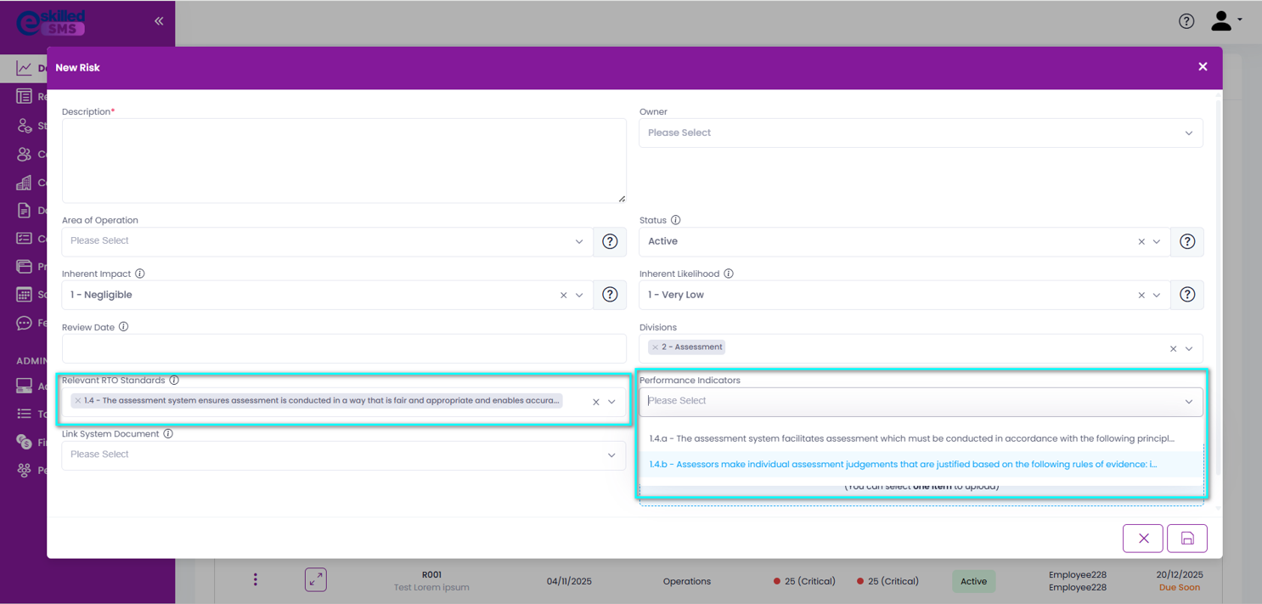Click the cancel X button at bottom
The height and width of the screenshot is (604, 1262).
pyautogui.click(x=1143, y=539)
